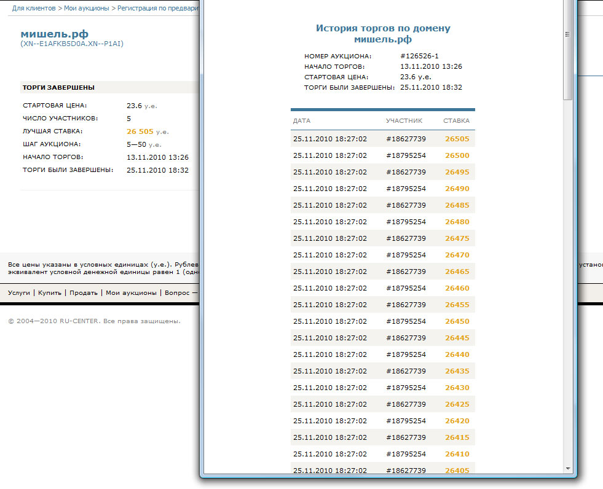Click the 'СТАВКА' column header
The height and width of the screenshot is (489, 603).
click(456, 120)
